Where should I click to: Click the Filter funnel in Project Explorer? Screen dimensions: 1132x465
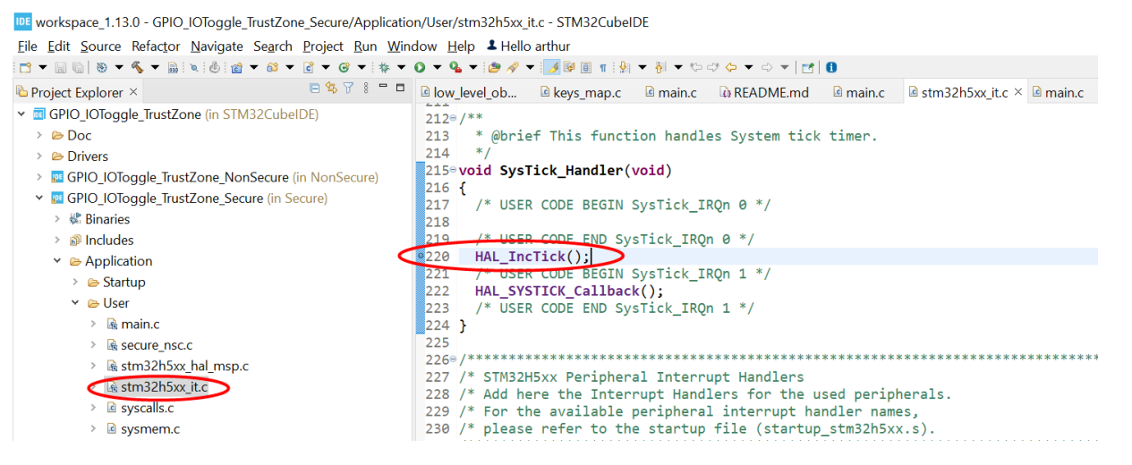click(x=348, y=88)
